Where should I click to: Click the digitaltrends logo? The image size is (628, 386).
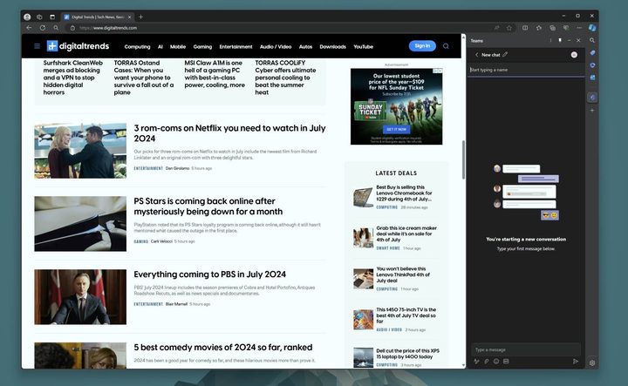click(x=78, y=46)
